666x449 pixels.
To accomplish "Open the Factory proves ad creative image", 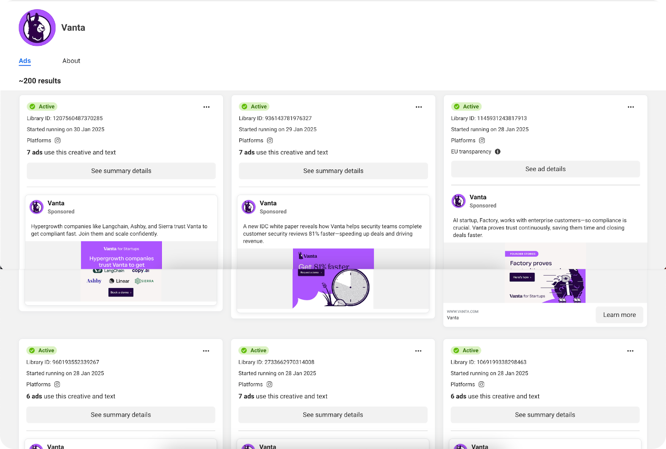I will coord(545,273).
